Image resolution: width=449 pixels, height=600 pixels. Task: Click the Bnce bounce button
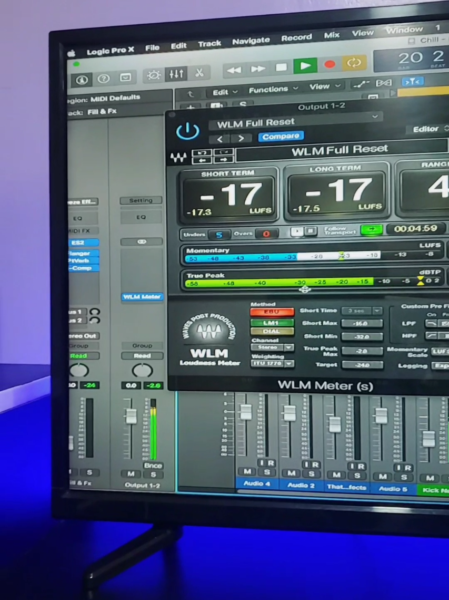coord(153,466)
